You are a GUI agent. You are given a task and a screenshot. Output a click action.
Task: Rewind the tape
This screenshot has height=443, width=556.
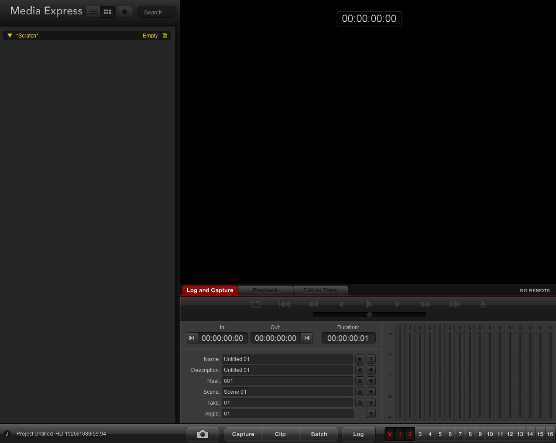click(313, 304)
